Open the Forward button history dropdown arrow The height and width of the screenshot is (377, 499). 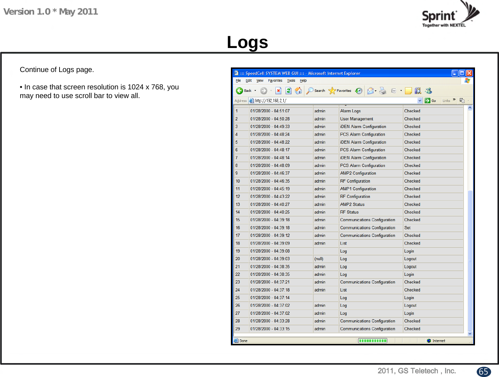click(271, 91)
